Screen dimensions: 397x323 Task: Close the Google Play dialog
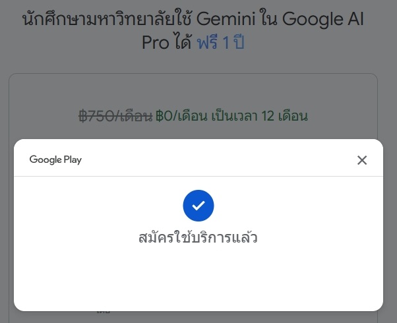(x=361, y=160)
